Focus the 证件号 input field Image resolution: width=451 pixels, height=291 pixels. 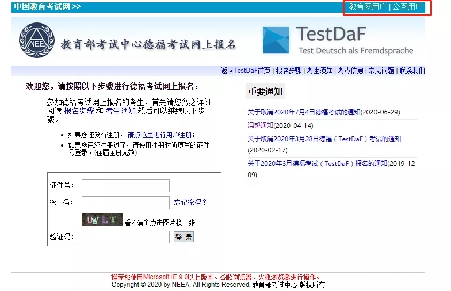point(126,186)
